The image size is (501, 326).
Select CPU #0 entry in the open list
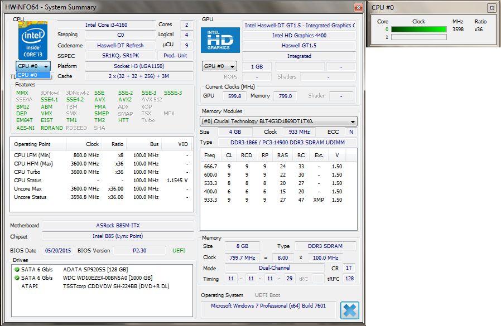(x=33, y=75)
